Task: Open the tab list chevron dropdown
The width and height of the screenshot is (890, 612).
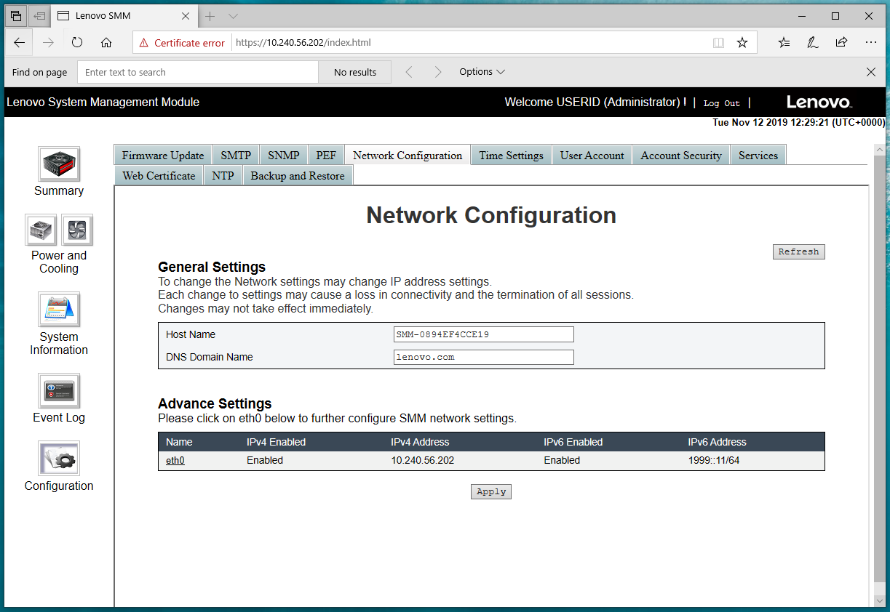Action: click(233, 16)
